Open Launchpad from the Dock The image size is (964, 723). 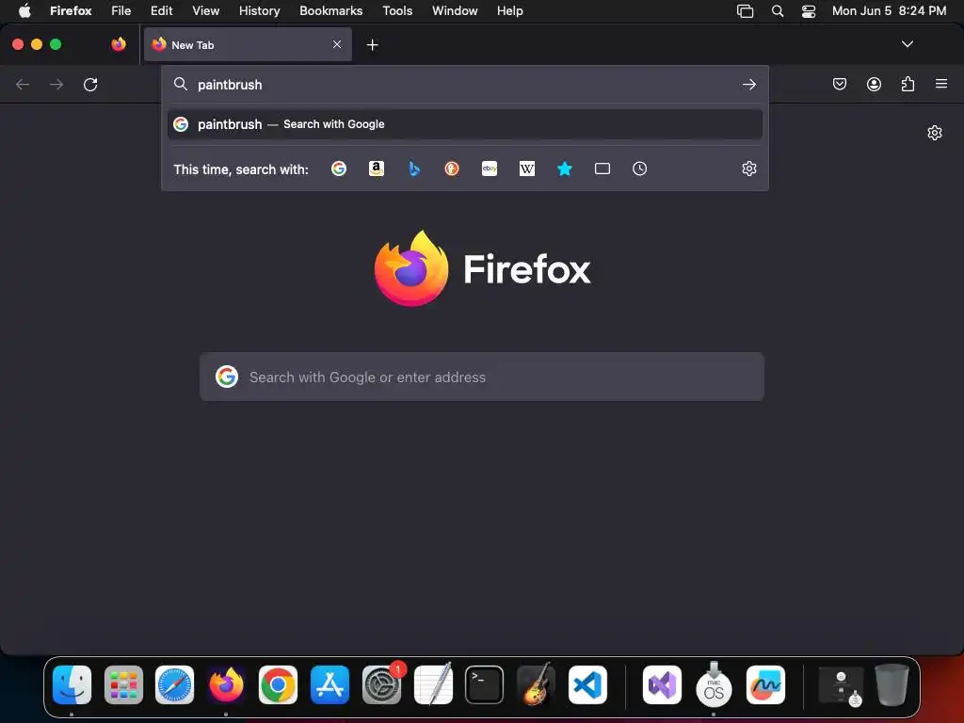pyautogui.click(x=123, y=685)
